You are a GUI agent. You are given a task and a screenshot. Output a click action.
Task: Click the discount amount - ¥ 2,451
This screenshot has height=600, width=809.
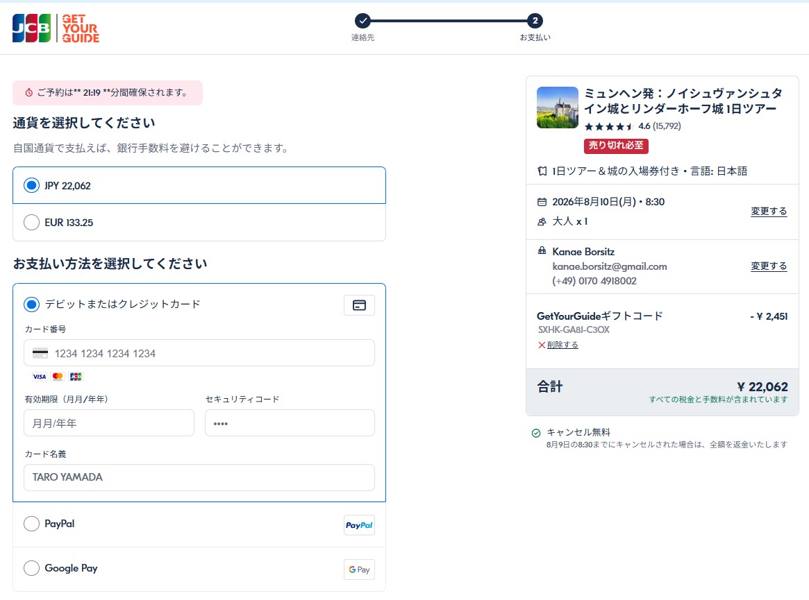(x=769, y=316)
